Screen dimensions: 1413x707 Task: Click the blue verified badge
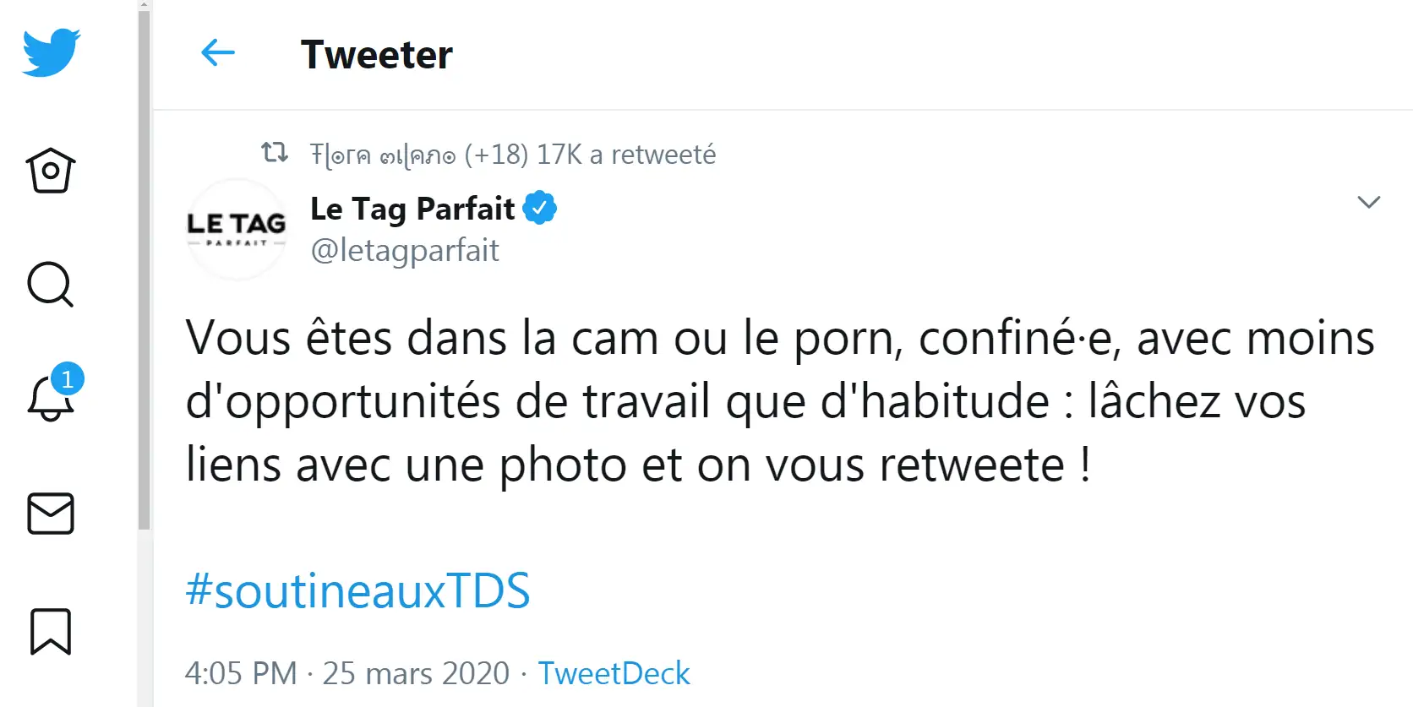pos(540,208)
